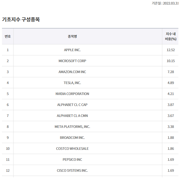Click row number 10 in 번호 column
Viewport: 186px width, 181px height.
8,149
